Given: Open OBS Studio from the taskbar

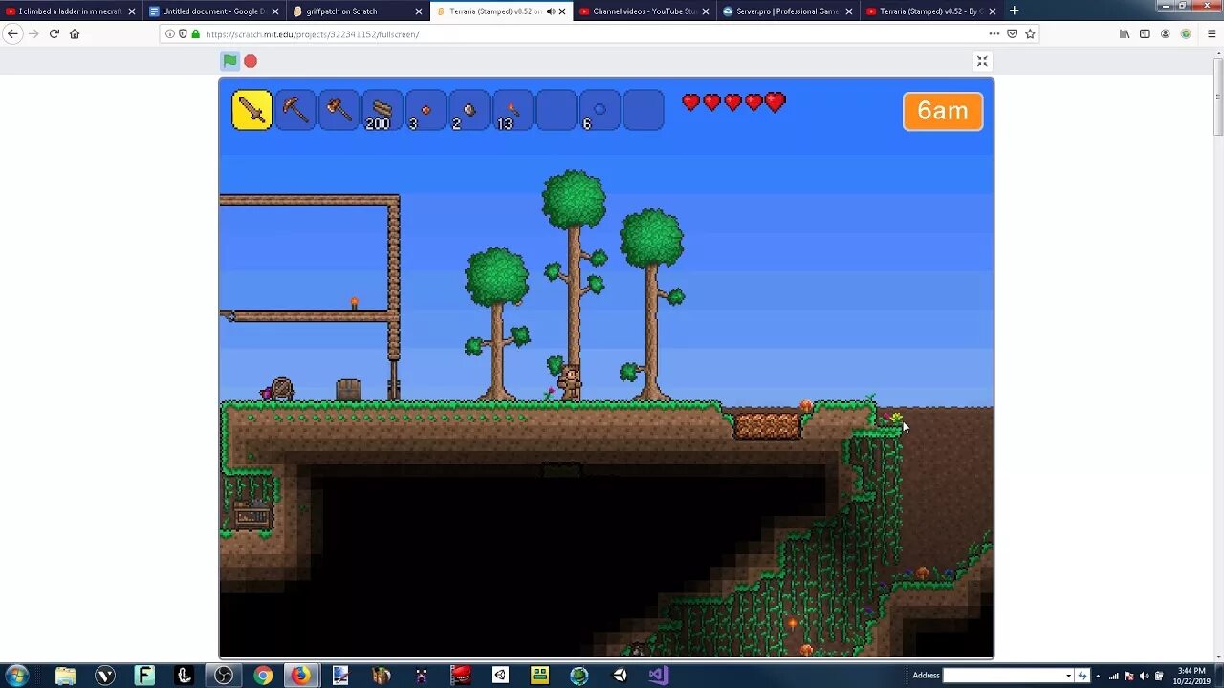Looking at the screenshot, I should pyautogui.click(x=224, y=676).
